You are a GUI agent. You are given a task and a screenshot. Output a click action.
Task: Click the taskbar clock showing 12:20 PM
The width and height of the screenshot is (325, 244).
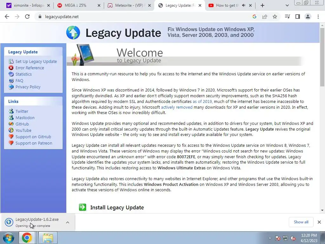click(x=309, y=238)
